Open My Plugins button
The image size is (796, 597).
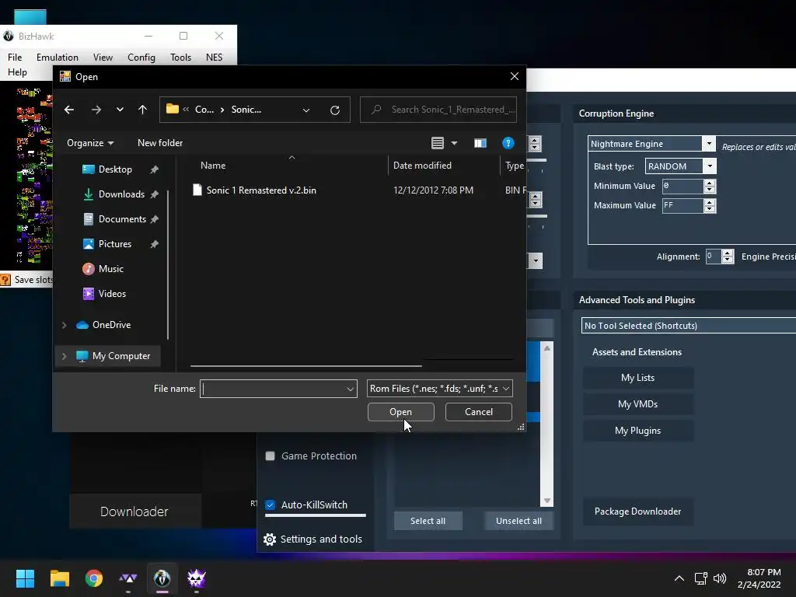click(x=637, y=431)
